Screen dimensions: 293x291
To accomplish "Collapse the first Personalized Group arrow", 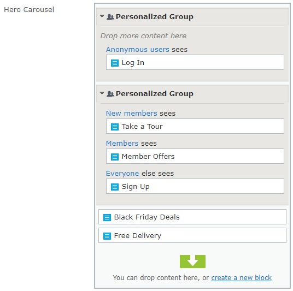I will [102, 16].
